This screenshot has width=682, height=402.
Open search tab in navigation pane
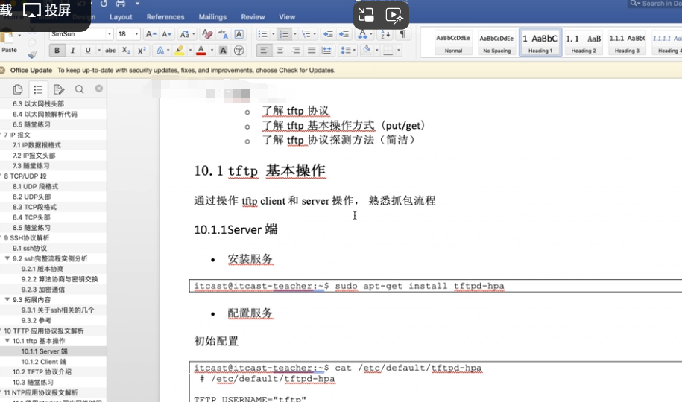click(79, 89)
